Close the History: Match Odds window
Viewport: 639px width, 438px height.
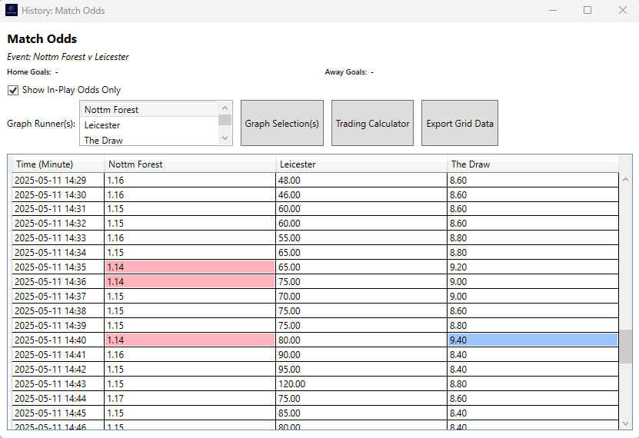[622, 10]
